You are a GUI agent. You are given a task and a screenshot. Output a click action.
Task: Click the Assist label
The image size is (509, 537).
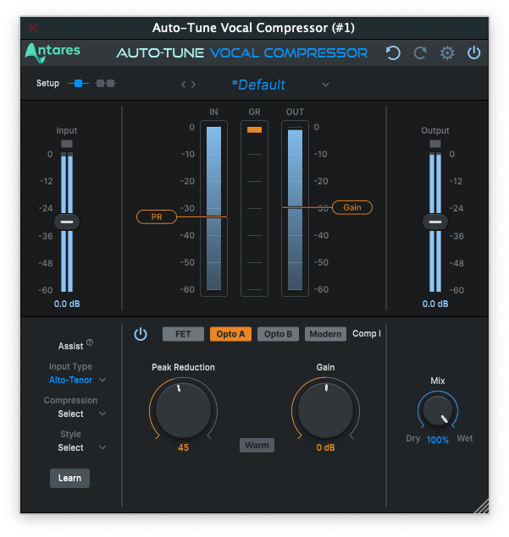70,346
